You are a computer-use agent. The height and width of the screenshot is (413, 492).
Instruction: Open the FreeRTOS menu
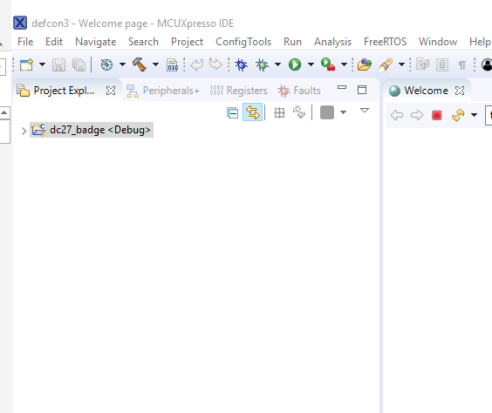tap(386, 42)
